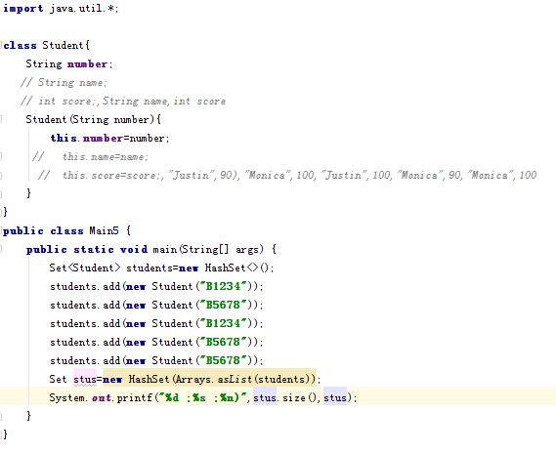Click 'Student{' in the class Student declaration

66,45
